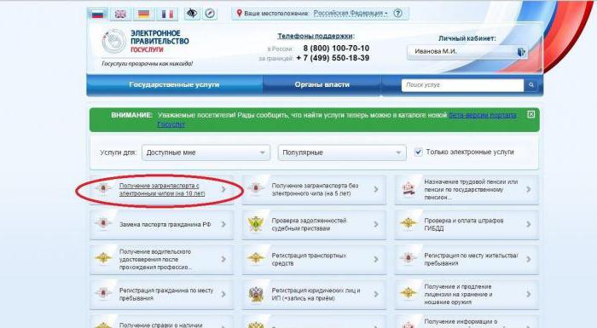Click emblem for Регистрация по месту жительства
This screenshot has width=597, height=328.
coord(409,259)
